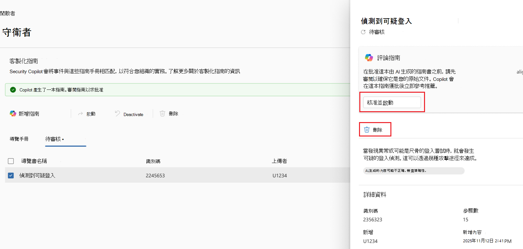523x249 pixels.
Task: Click the 上傳者 column header
Action: point(279,161)
